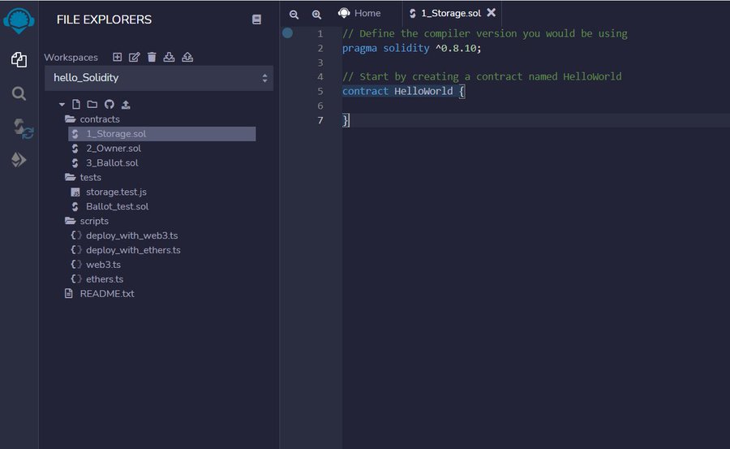Open 2_Owner.sol file
730x449 pixels.
(113, 149)
